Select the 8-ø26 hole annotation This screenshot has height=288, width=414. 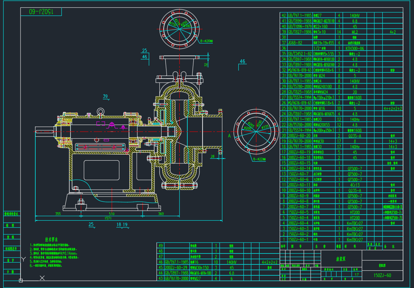206,41
